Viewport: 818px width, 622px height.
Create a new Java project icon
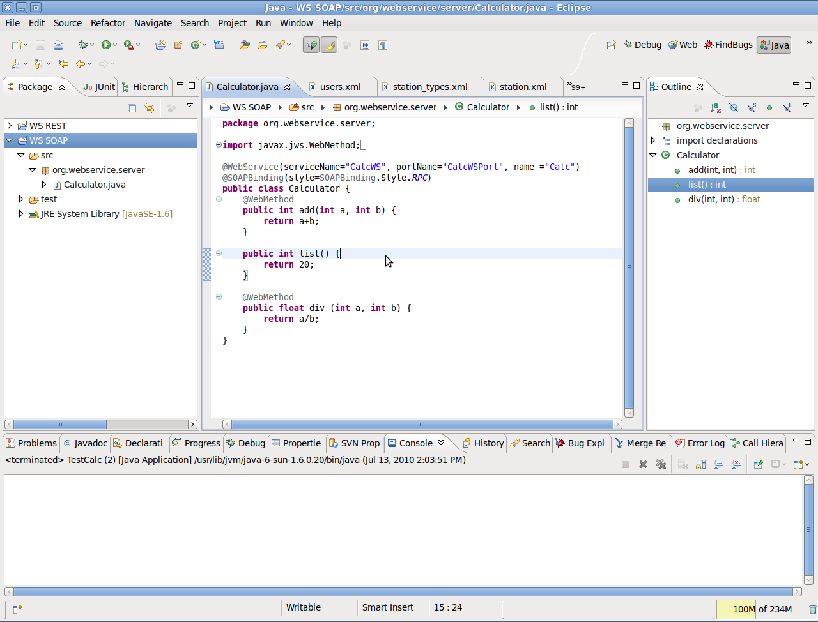tap(160, 45)
